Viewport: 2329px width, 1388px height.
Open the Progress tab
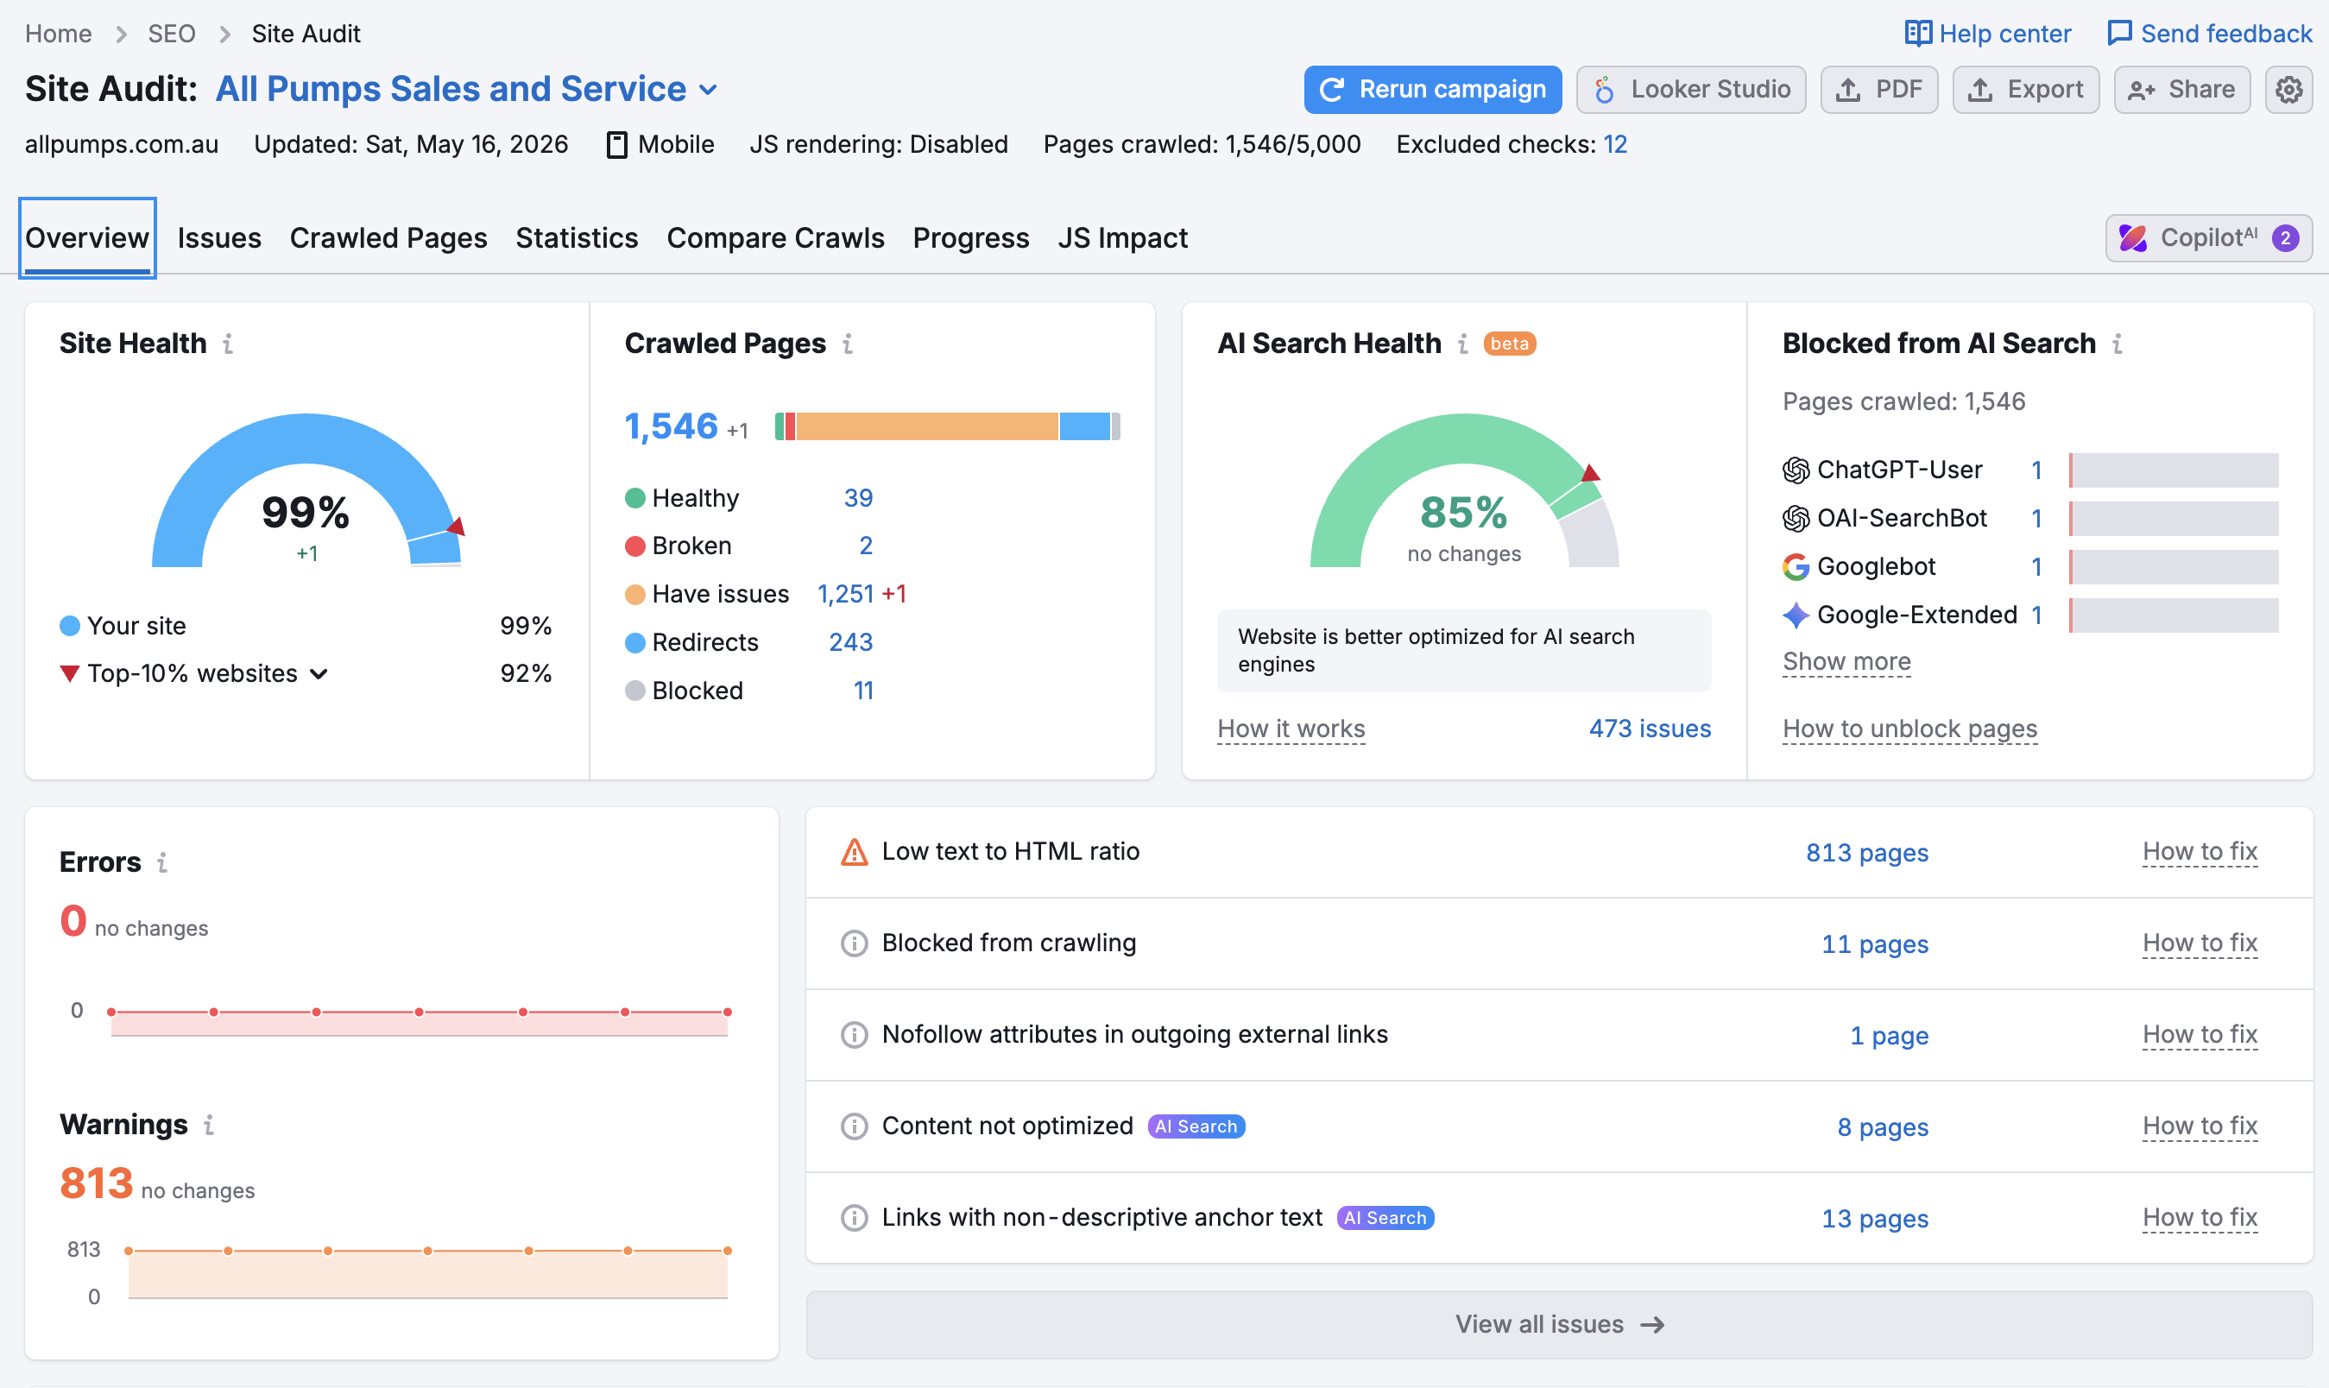(971, 238)
